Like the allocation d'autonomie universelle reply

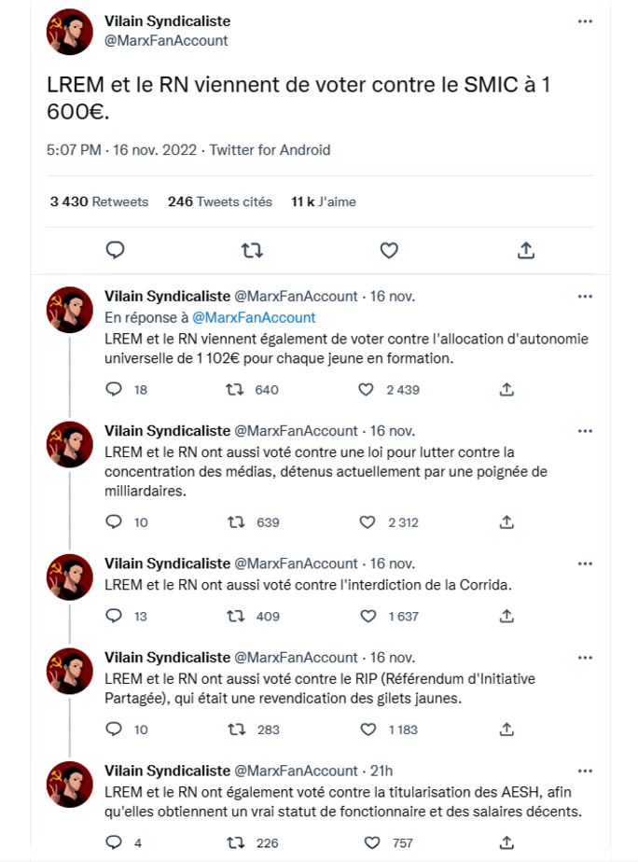[367, 390]
